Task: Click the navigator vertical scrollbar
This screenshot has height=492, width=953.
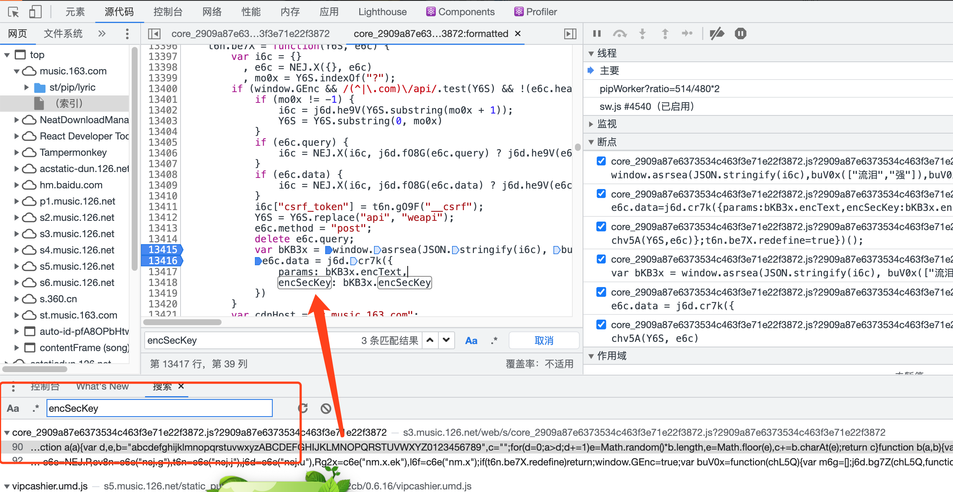Action: click(134, 159)
